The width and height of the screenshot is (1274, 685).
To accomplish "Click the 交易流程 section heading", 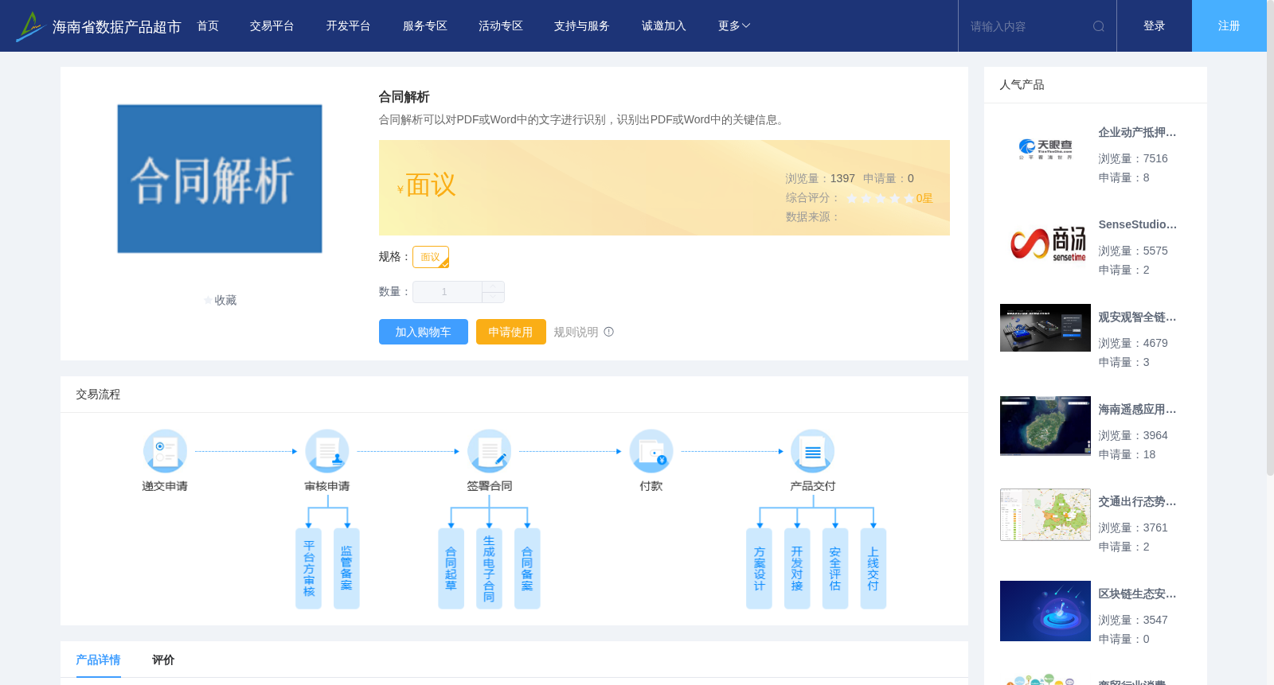I will click(98, 394).
